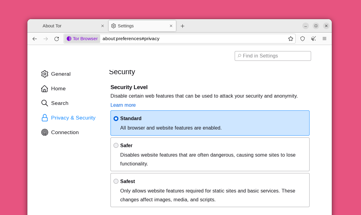The width and height of the screenshot is (361, 215).
Task: Click 'All browser and website features are enabled.'
Action: [171, 128]
